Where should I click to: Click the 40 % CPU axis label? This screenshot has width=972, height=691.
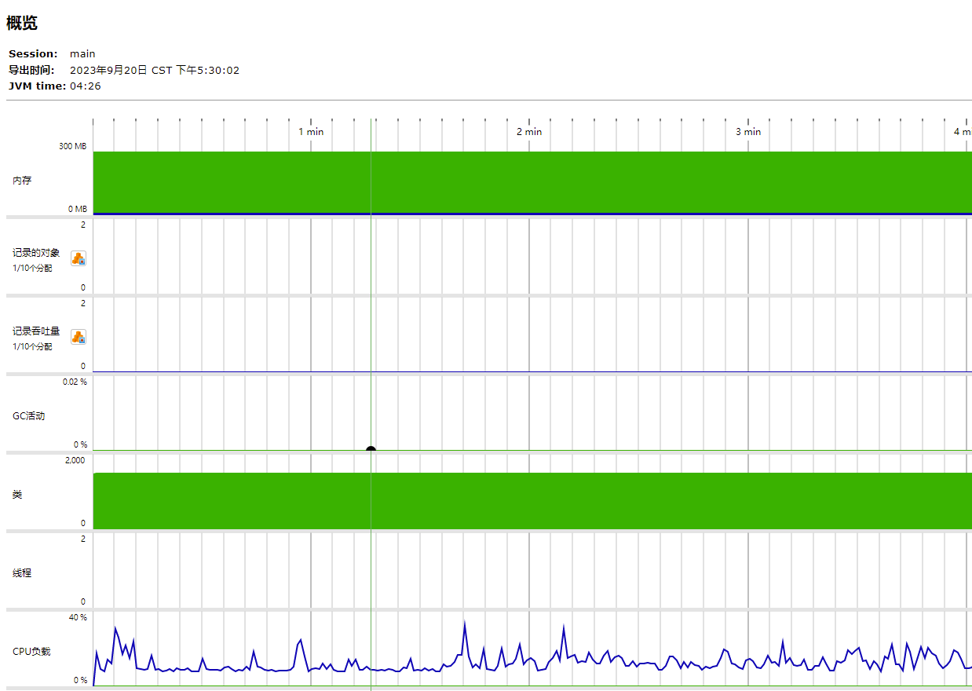point(78,617)
